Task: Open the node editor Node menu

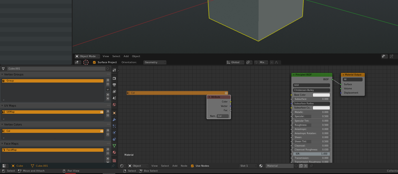Action: pos(184,166)
